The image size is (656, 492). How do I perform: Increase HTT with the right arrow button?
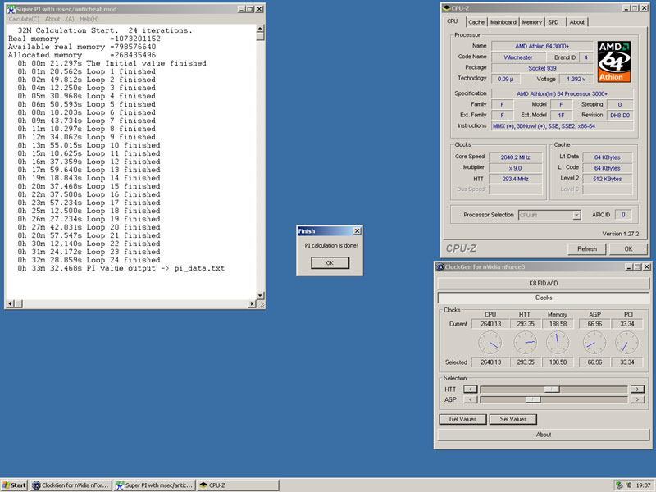637,389
